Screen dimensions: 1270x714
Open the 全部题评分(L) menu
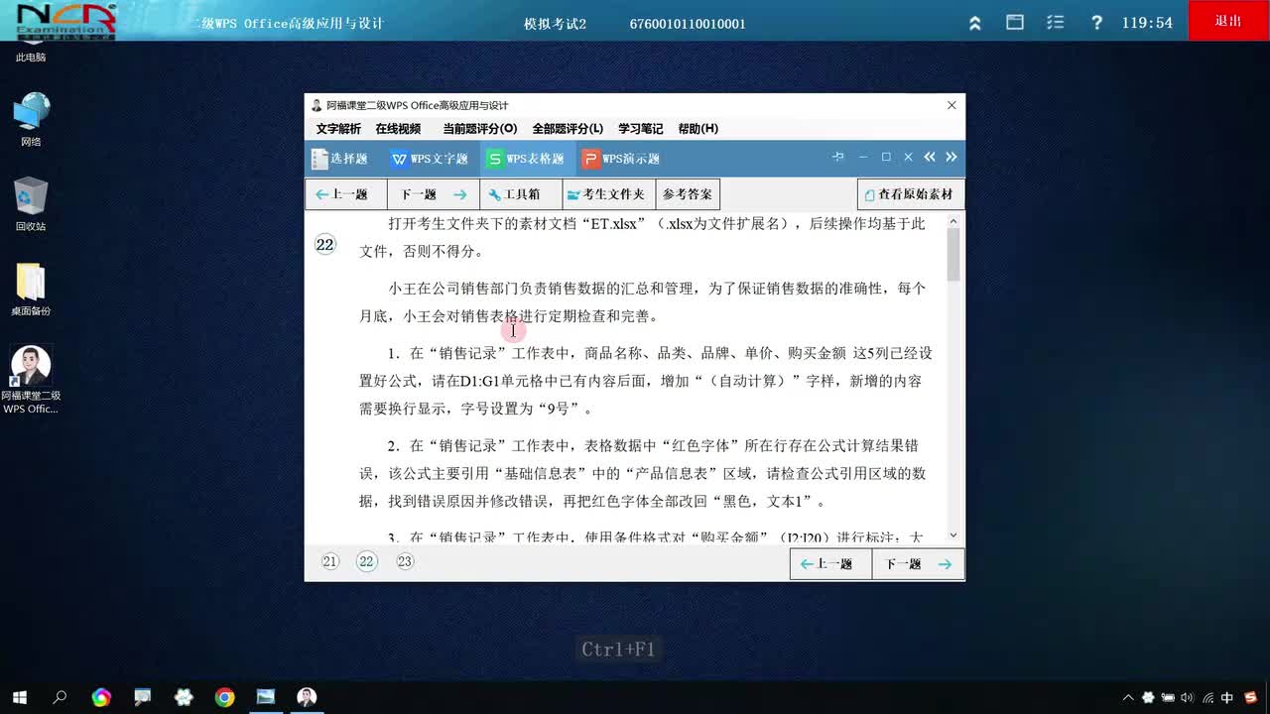pyautogui.click(x=568, y=129)
